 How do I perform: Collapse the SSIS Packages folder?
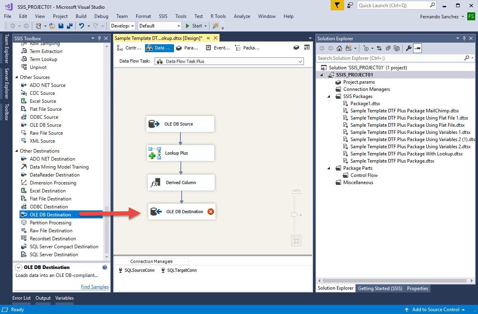pos(329,96)
